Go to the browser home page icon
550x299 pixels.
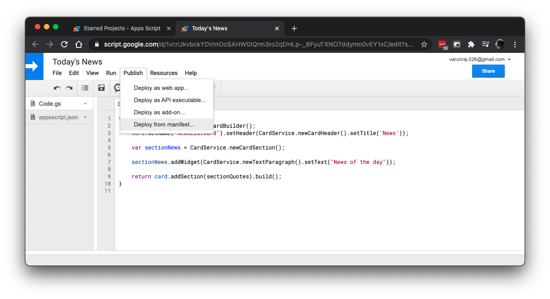tap(79, 44)
